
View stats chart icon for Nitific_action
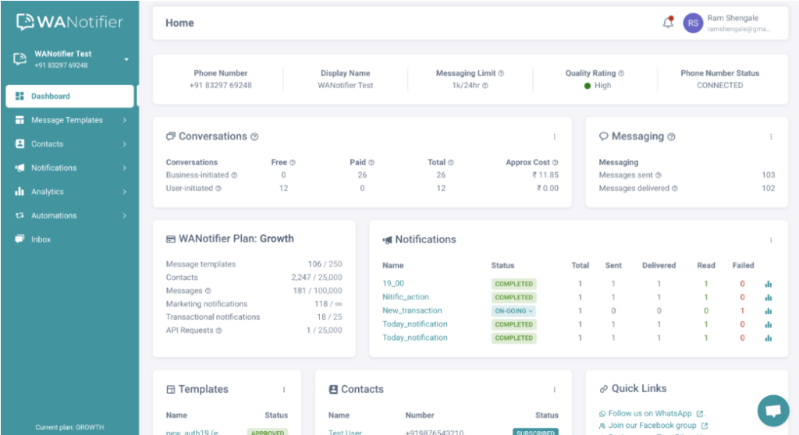click(x=768, y=298)
